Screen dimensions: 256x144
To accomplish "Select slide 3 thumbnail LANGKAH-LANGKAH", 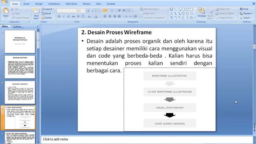I will click(x=20, y=92).
